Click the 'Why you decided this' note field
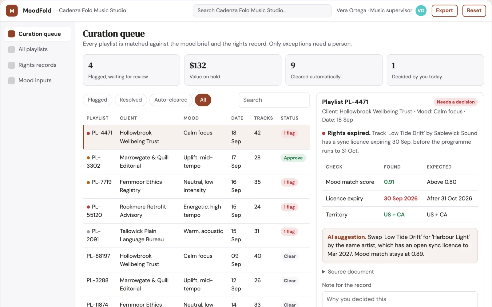Viewport: 492px width, 307px height. tap(400, 299)
